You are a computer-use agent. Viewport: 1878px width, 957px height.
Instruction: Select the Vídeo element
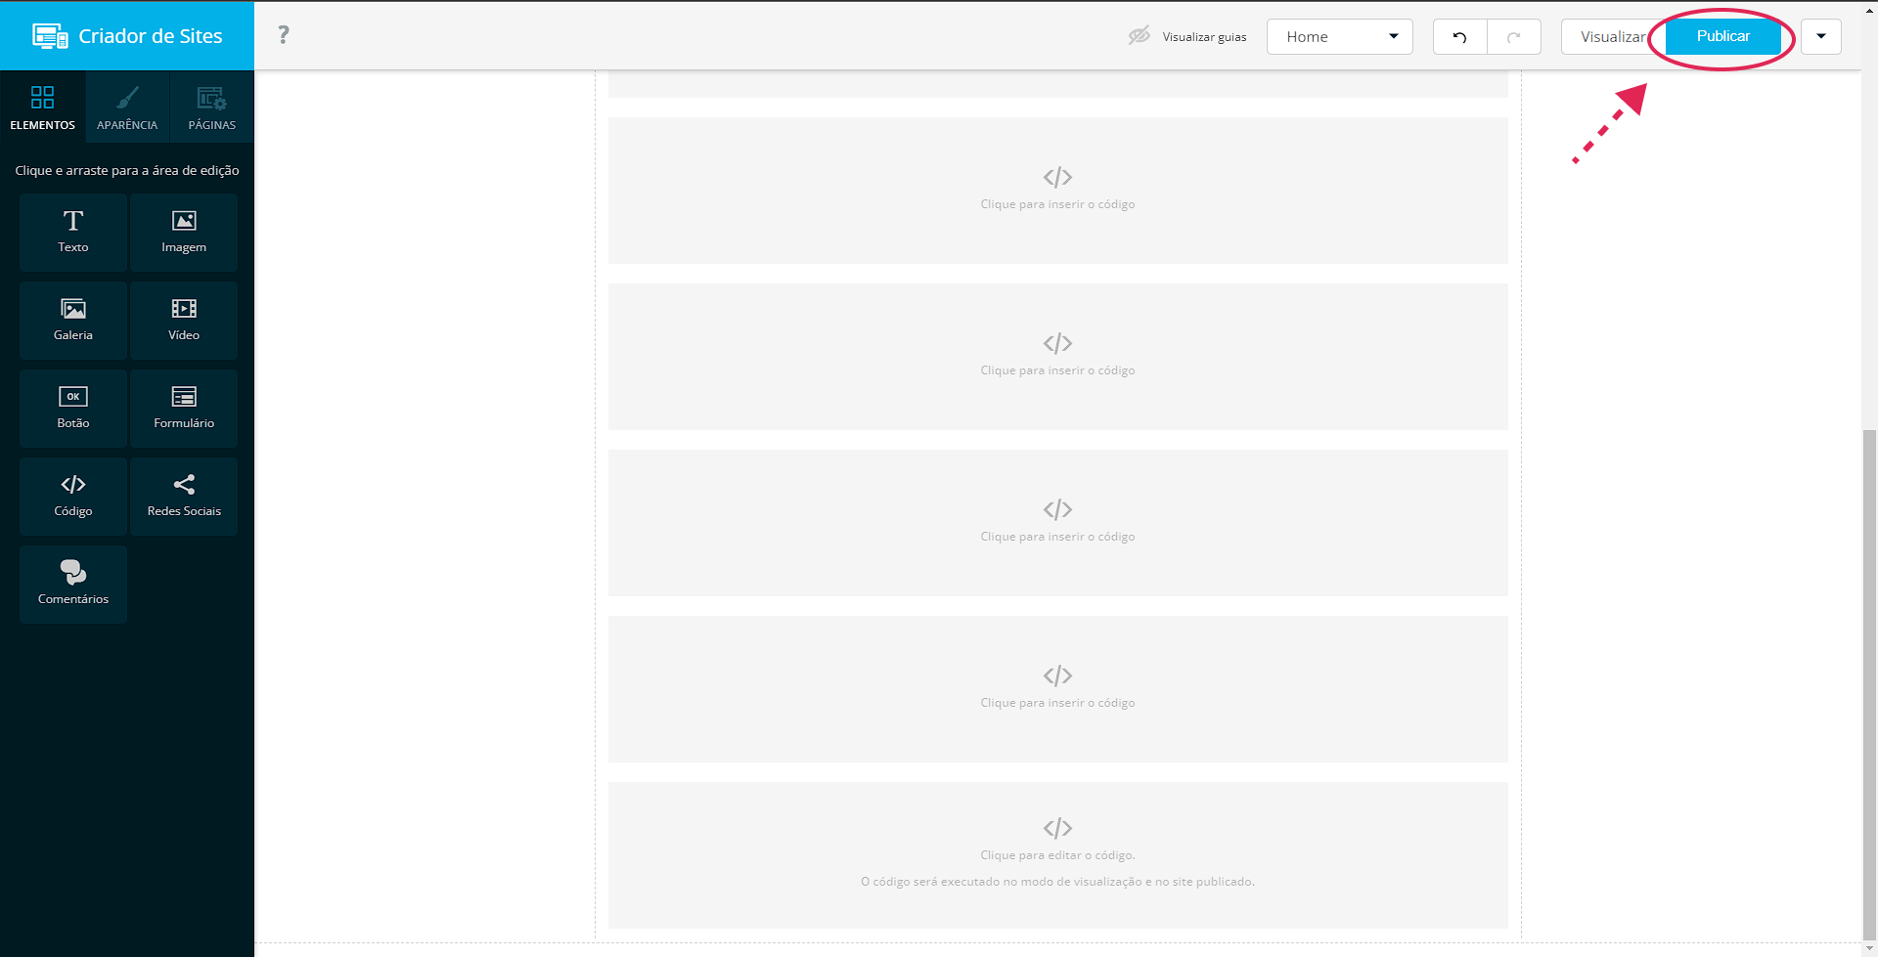(x=184, y=321)
